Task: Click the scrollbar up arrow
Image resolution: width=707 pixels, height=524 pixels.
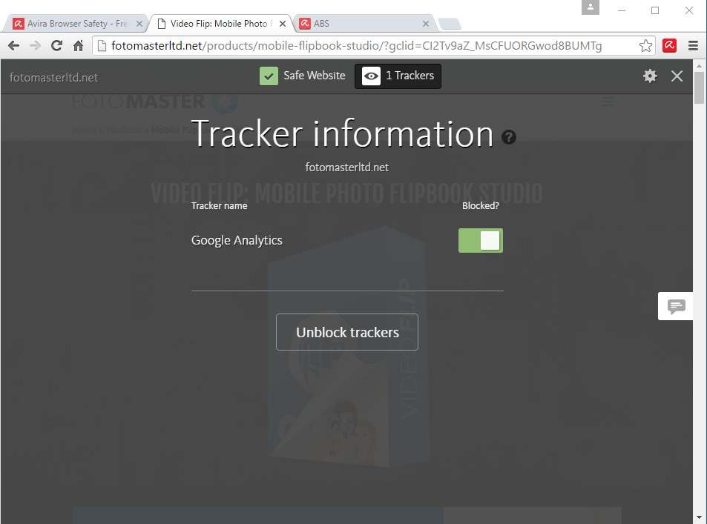Action: click(x=699, y=66)
